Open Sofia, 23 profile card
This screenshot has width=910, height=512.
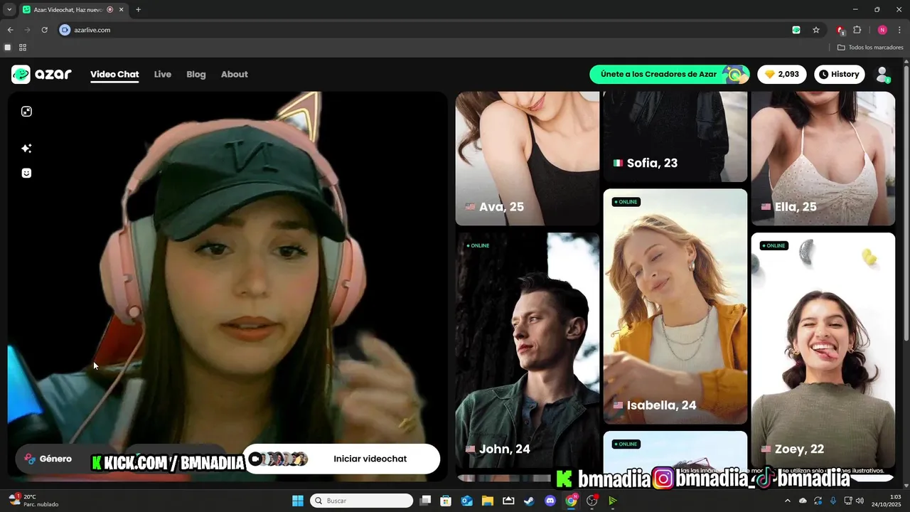[675, 137]
